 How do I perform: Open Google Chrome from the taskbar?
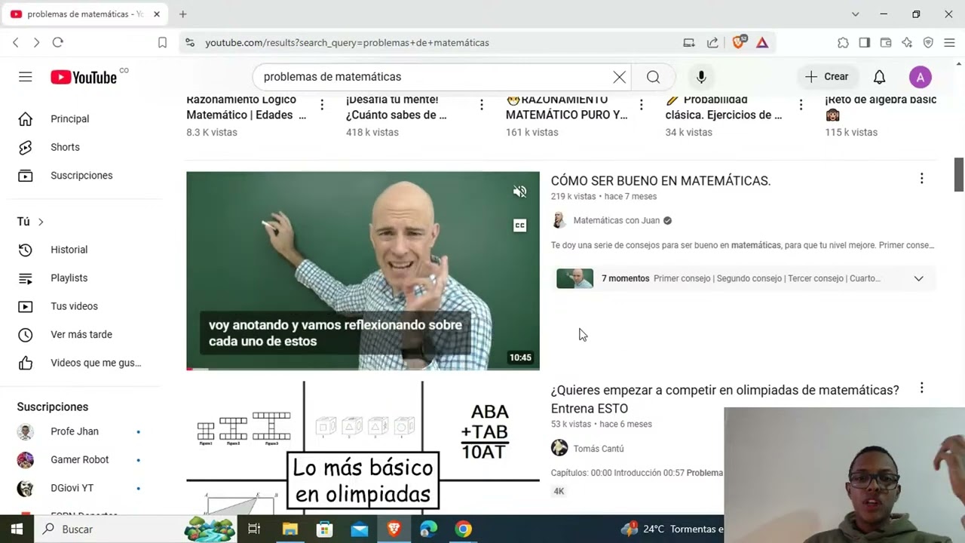pos(464,529)
